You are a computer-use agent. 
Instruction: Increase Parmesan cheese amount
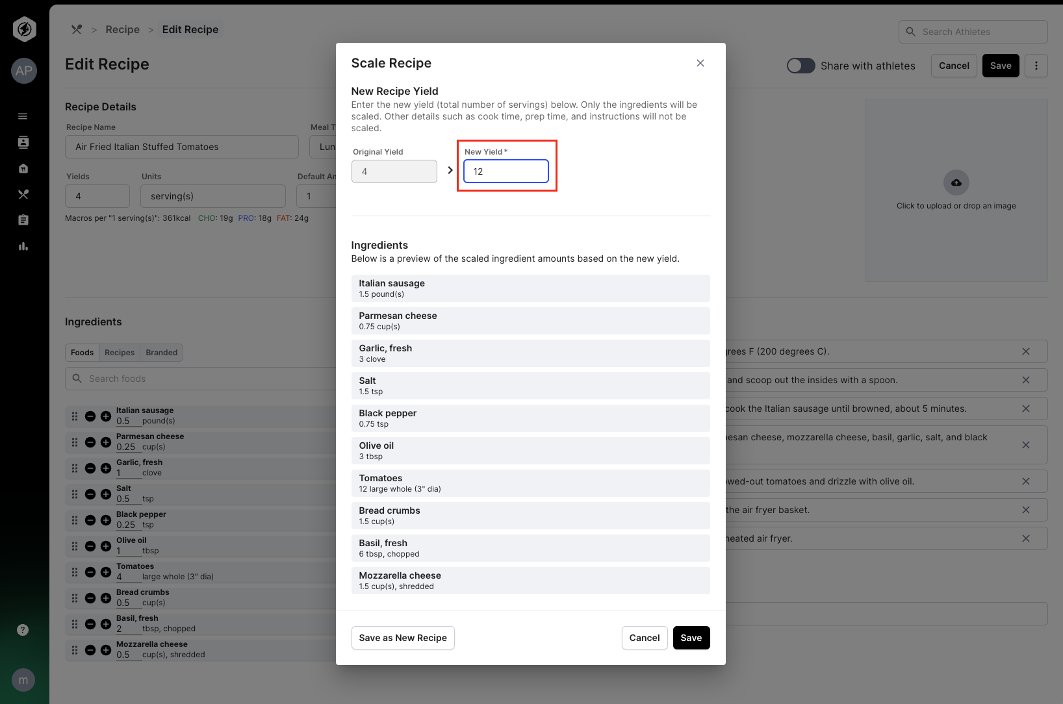[x=106, y=442]
